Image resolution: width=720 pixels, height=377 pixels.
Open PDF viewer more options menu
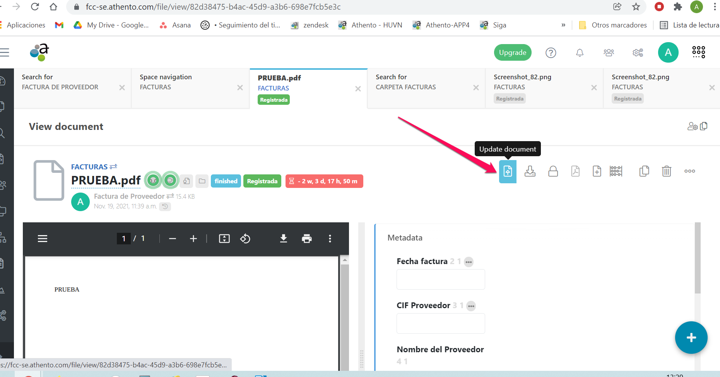tap(330, 239)
